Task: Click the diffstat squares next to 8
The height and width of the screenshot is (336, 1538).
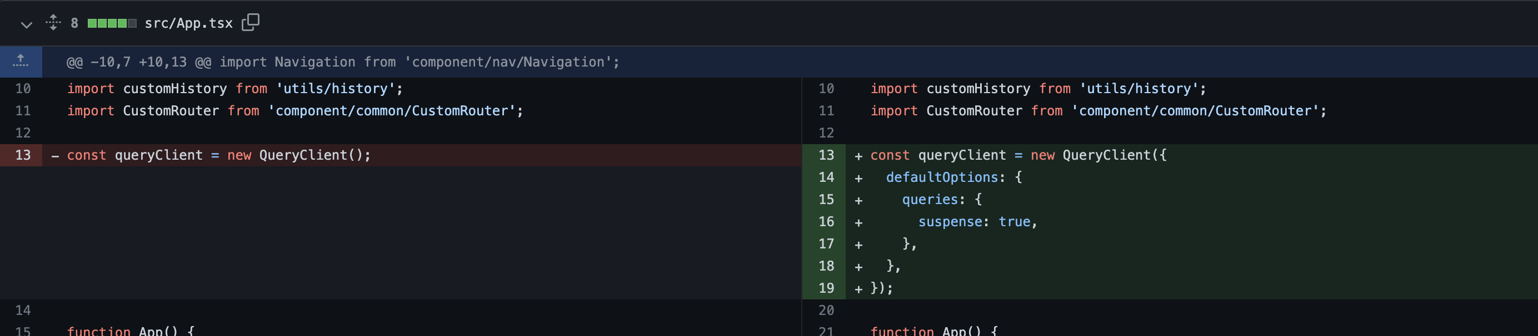Action: coord(112,23)
